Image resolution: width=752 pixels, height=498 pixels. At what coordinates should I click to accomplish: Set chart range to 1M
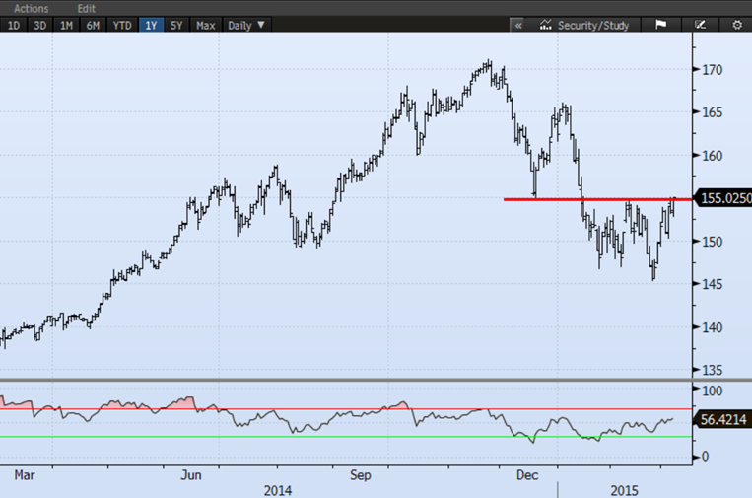[66, 25]
